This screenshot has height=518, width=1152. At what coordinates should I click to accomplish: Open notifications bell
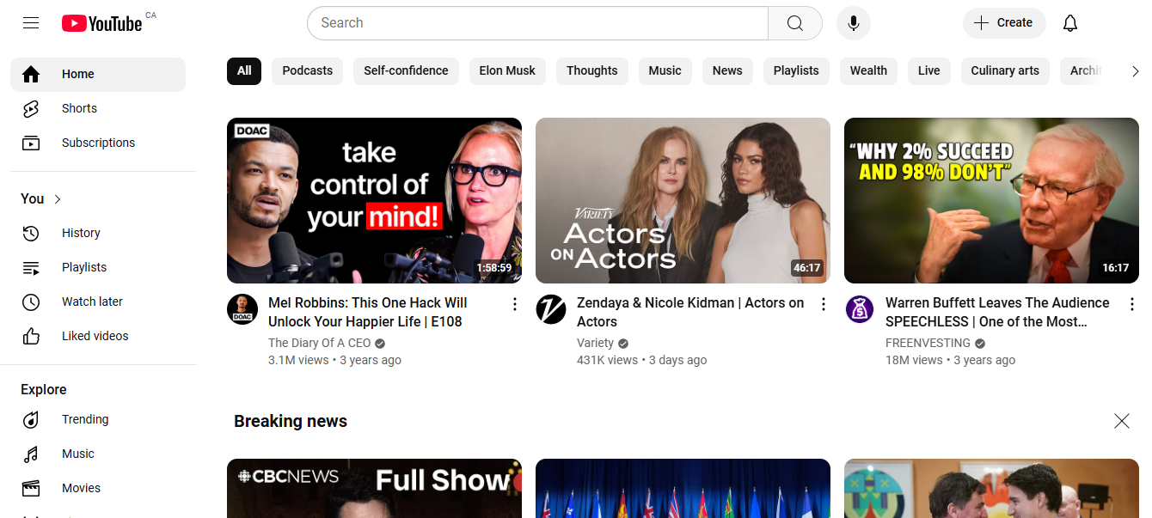coord(1070,23)
